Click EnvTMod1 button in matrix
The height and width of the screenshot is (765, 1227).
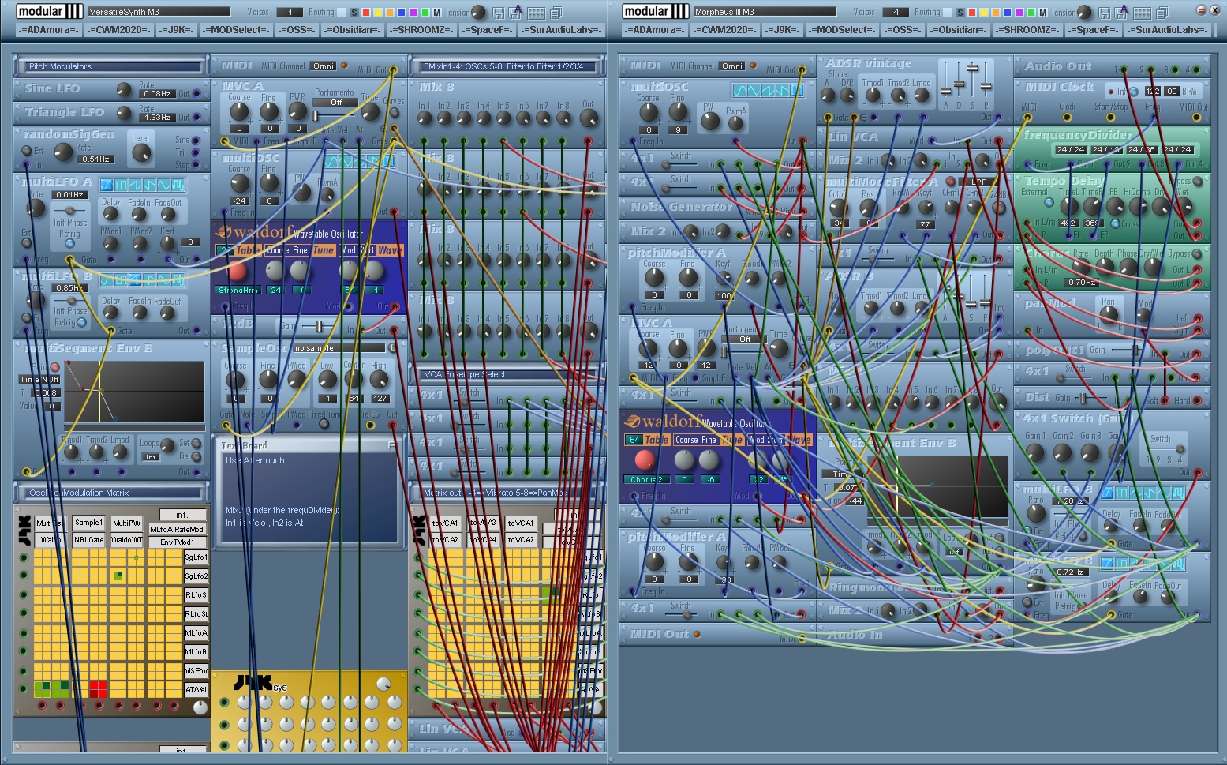tap(177, 542)
